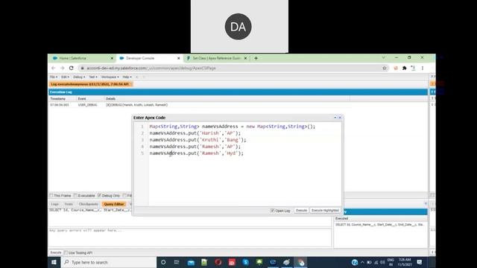Open the extensions puzzle-piece icon
477x268 pixels.
pyautogui.click(x=404, y=68)
